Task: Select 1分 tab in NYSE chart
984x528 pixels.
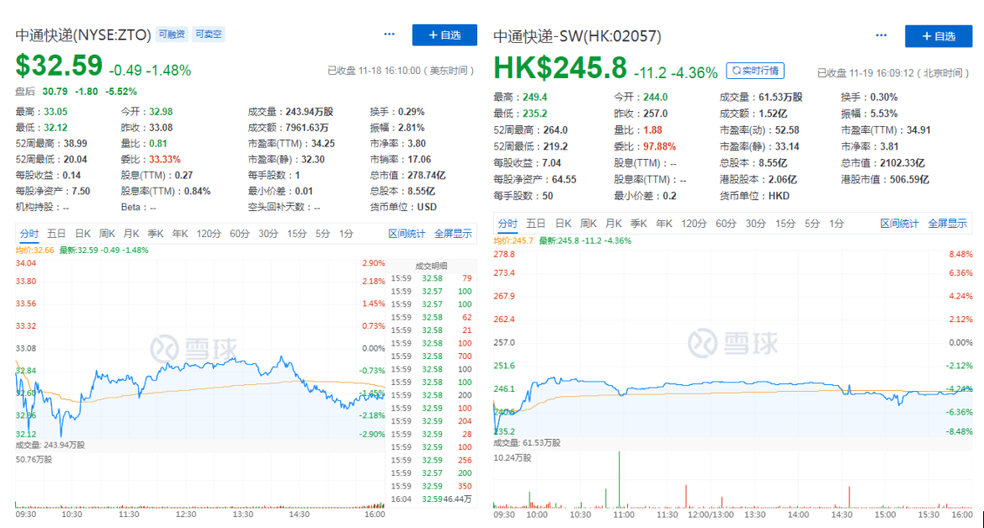Action: click(346, 233)
